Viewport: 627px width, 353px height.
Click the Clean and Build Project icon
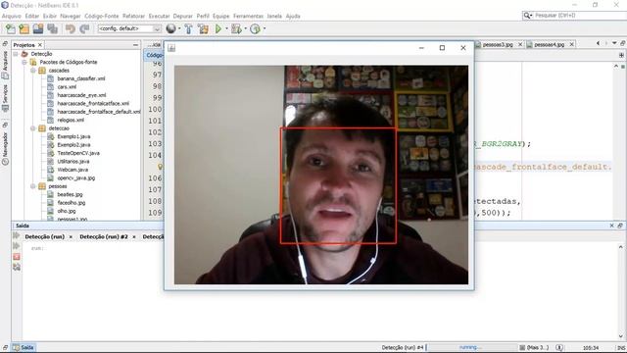coord(203,28)
